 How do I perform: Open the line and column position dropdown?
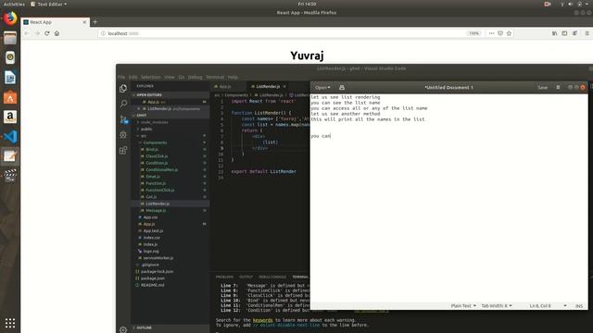pyautogui.click(x=548, y=306)
